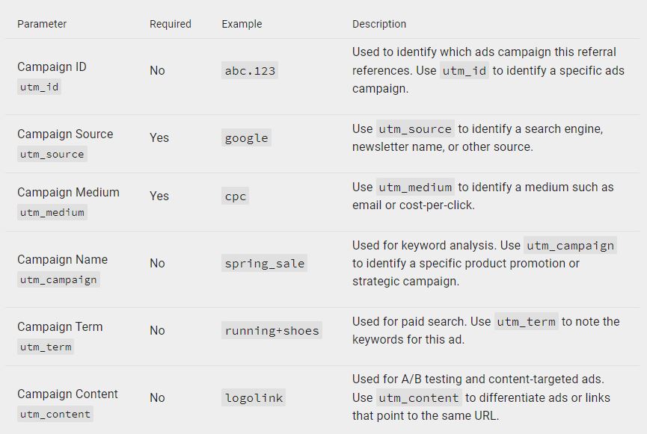Select the google example value

pyautogui.click(x=246, y=138)
